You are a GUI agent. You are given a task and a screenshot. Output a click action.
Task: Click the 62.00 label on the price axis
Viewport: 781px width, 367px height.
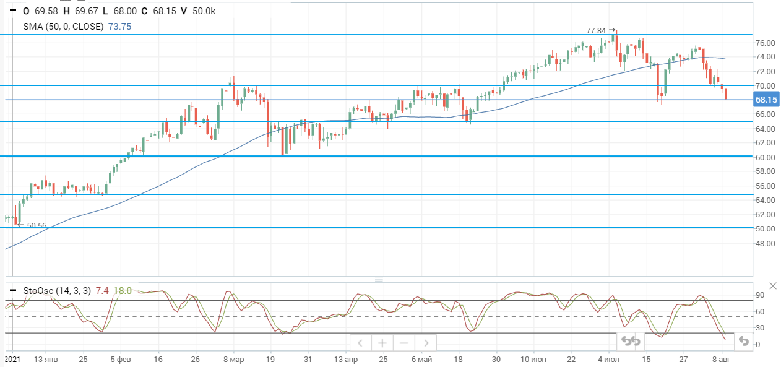point(765,143)
